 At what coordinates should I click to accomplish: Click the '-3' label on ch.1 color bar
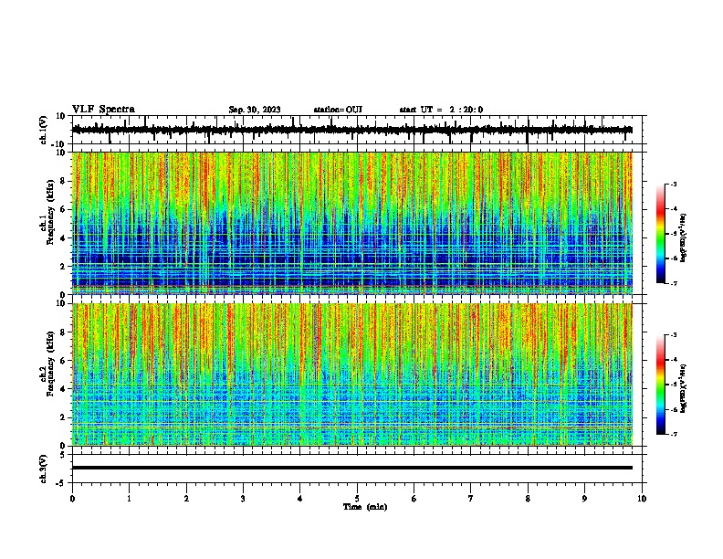[x=674, y=184]
